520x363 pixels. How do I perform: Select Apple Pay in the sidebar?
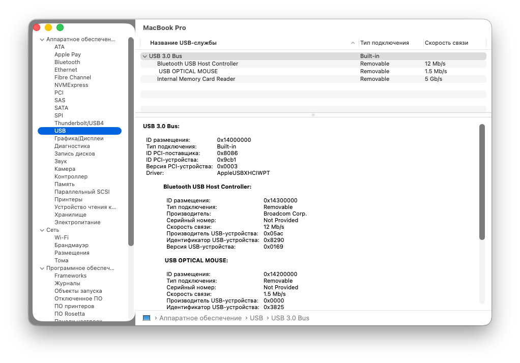click(x=68, y=55)
